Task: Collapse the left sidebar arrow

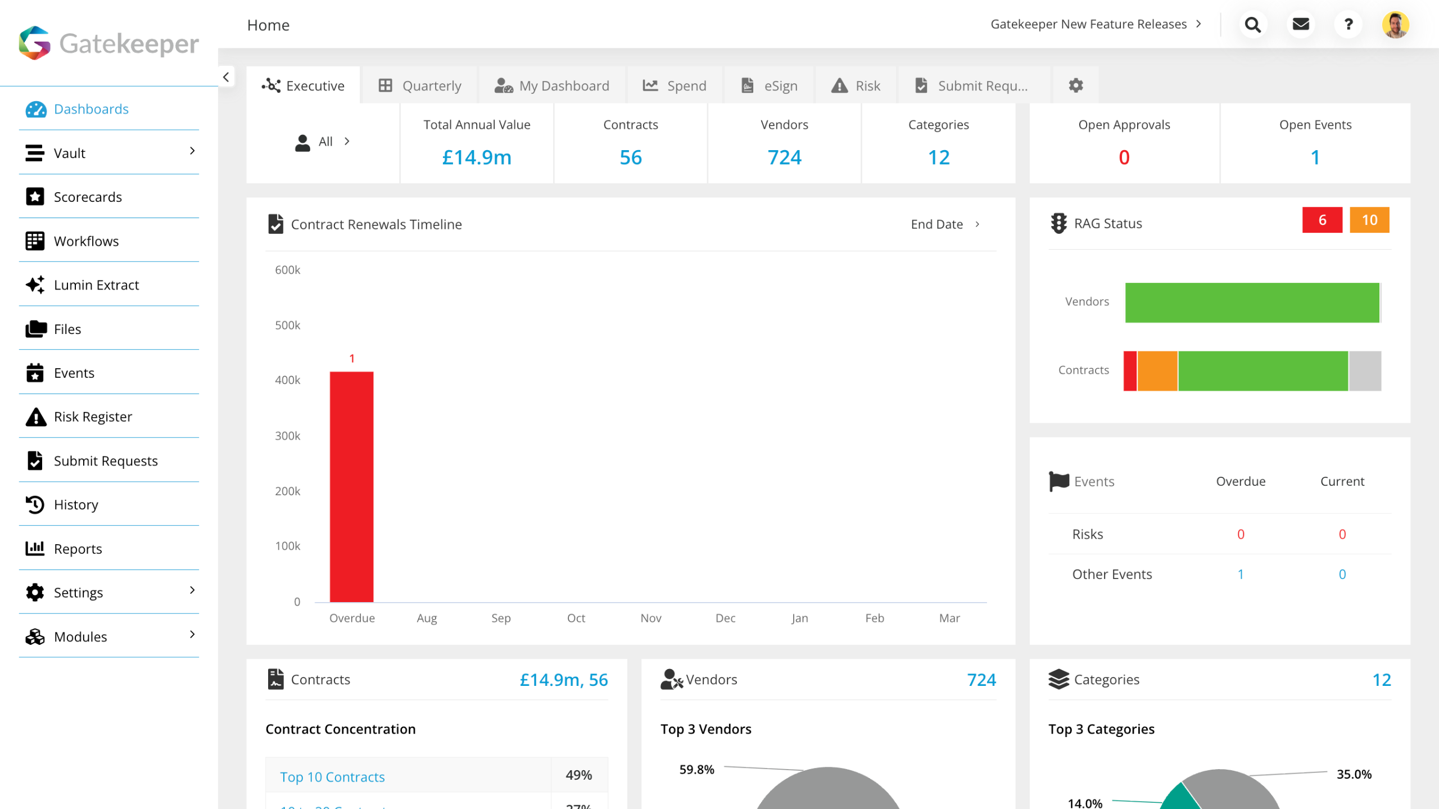Action: coord(226,77)
